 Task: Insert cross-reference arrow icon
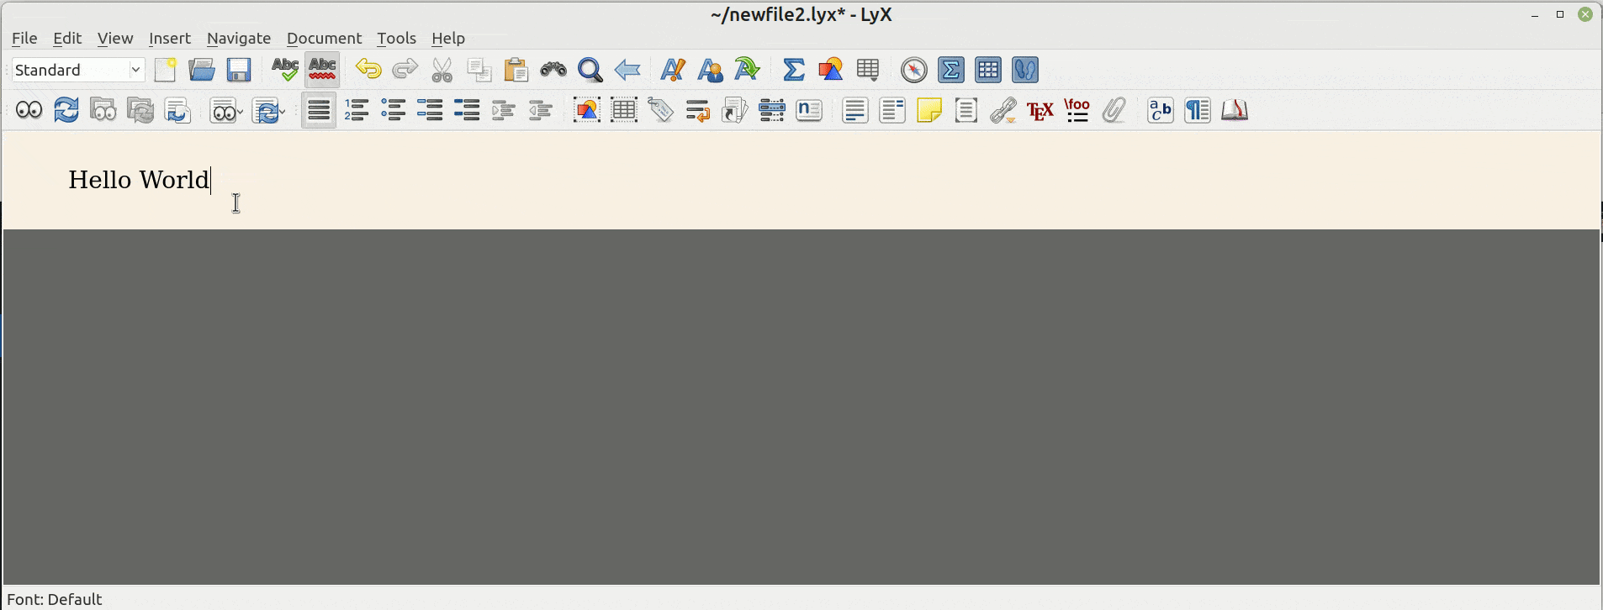click(698, 110)
